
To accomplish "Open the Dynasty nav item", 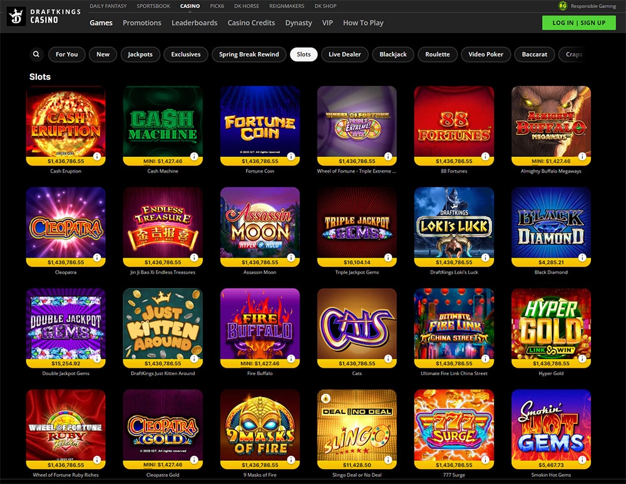I will click(299, 23).
